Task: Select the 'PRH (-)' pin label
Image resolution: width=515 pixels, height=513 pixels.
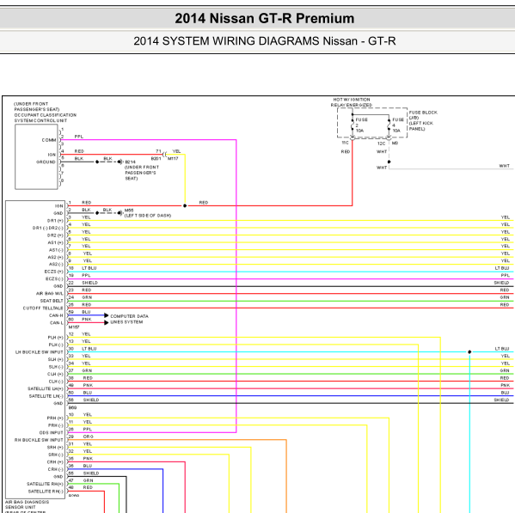Action: [56, 425]
